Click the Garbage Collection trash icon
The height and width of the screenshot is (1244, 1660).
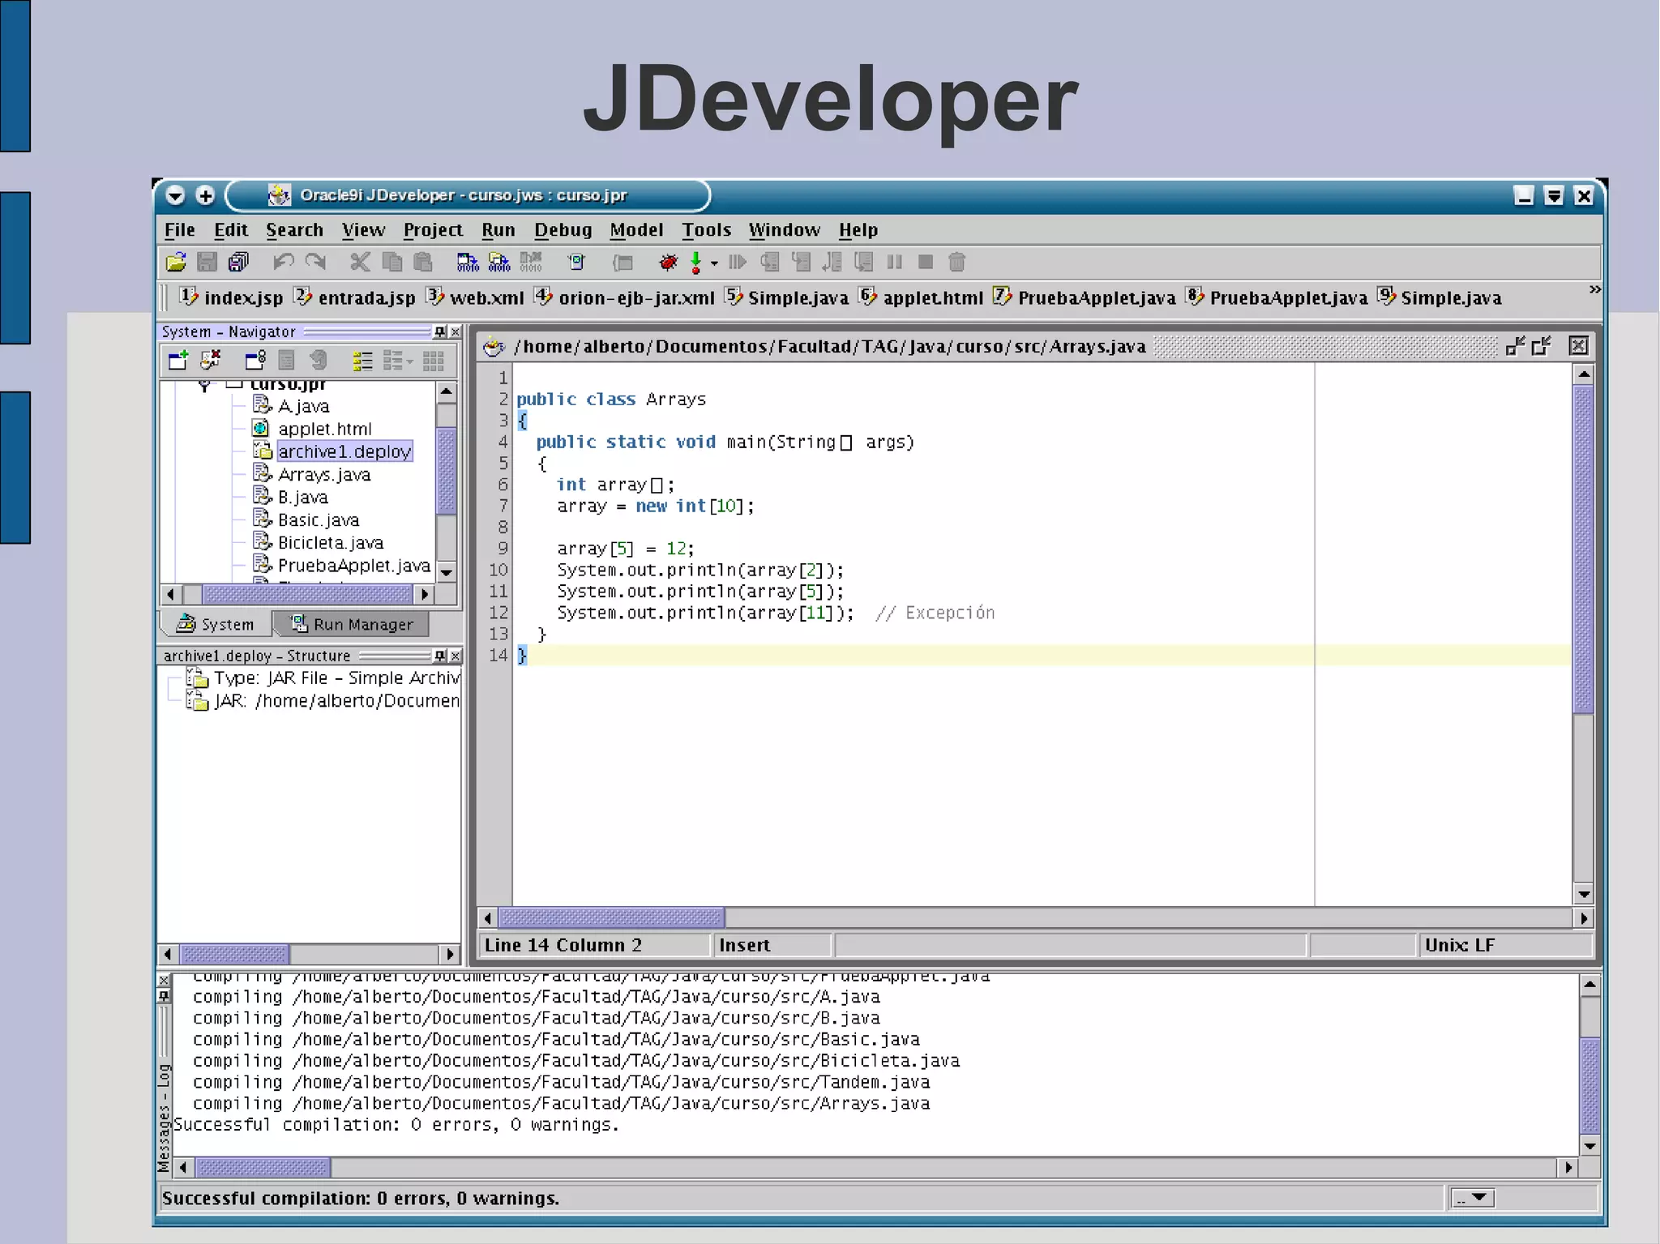tap(957, 262)
